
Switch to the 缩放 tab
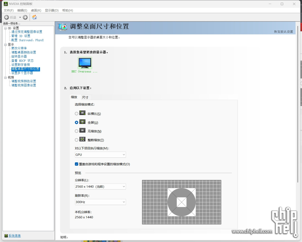point(74,97)
